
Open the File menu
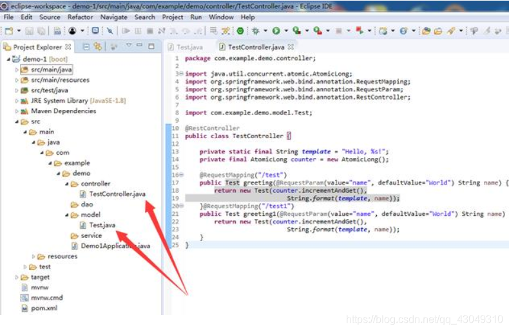[x=8, y=17]
